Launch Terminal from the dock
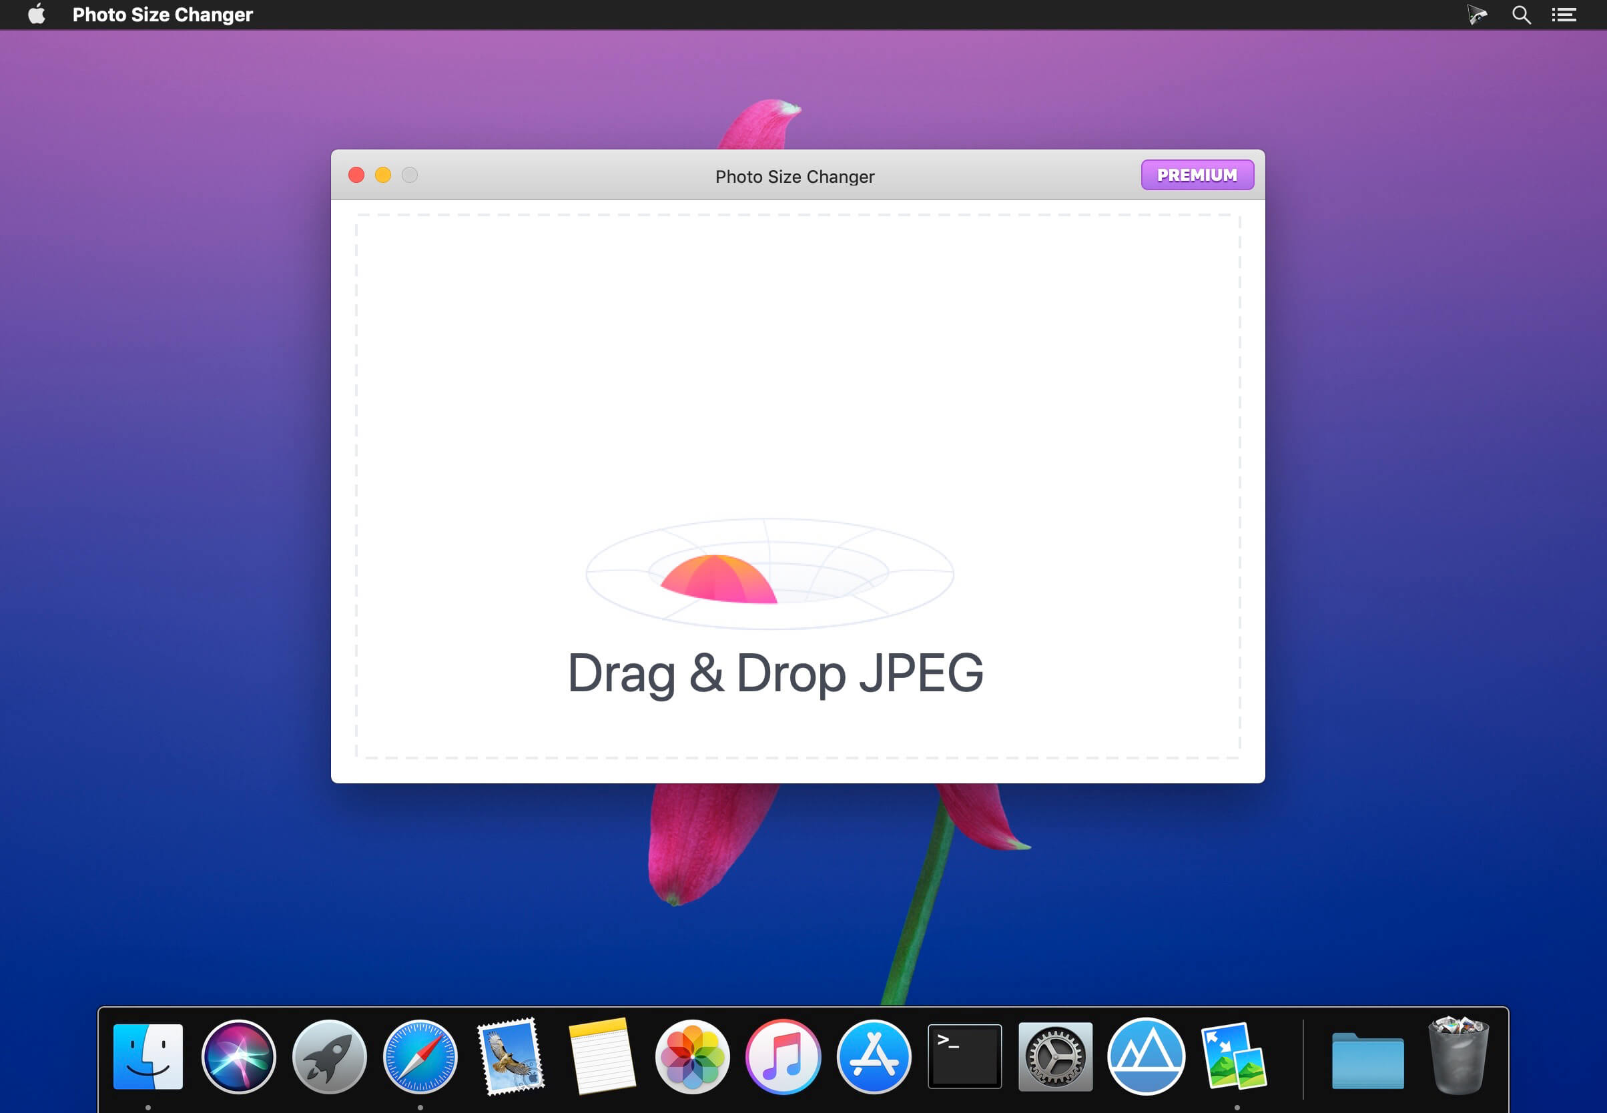The width and height of the screenshot is (1607, 1113). pos(964,1056)
